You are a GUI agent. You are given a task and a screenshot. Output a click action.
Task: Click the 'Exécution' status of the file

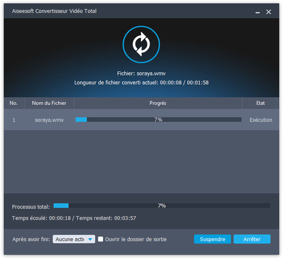coord(261,120)
